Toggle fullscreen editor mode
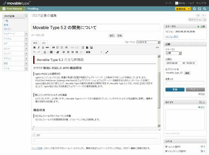Viewport: 209px width, 155px height. tap(107, 52)
